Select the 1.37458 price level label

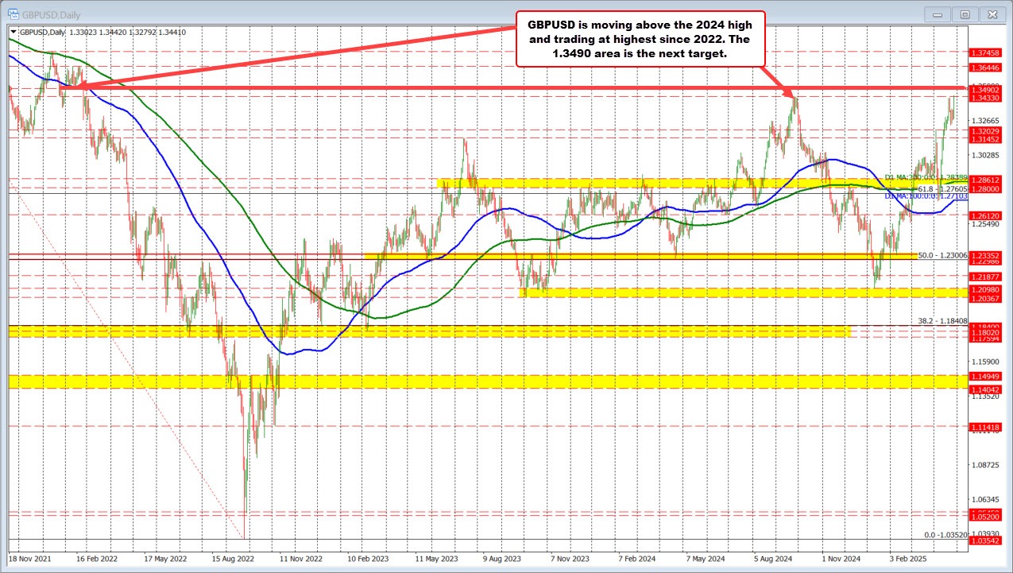[984, 52]
